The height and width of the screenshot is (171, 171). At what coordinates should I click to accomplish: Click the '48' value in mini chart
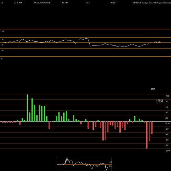point(110,162)
